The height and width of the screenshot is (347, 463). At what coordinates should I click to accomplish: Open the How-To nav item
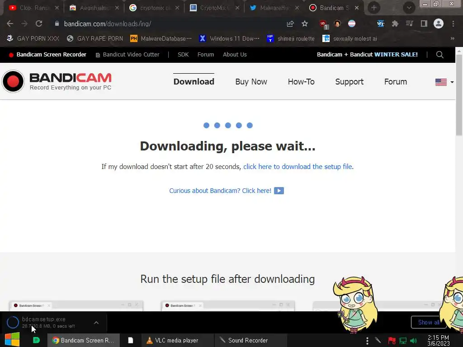pyautogui.click(x=301, y=82)
